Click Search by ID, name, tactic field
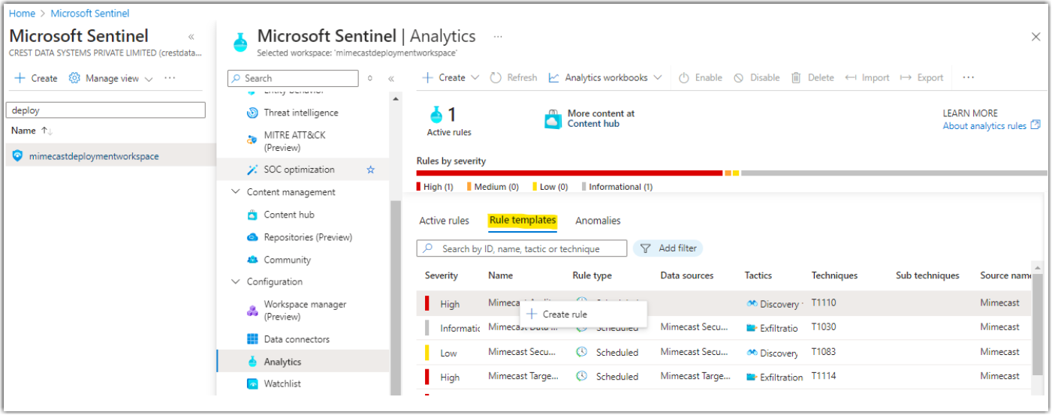 [522, 248]
